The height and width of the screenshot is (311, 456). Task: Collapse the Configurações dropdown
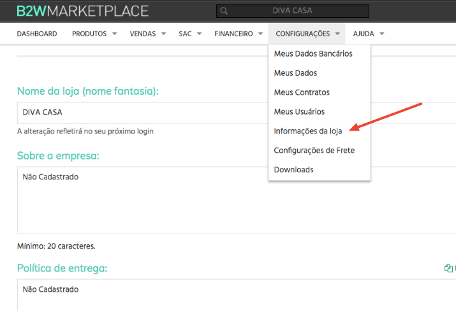click(x=307, y=34)
